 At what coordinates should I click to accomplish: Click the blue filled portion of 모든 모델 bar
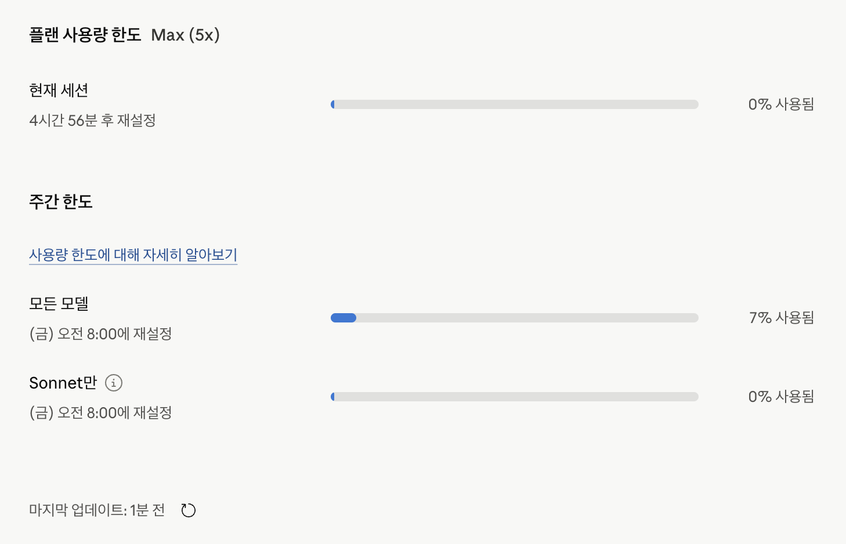tap(344, 318)
